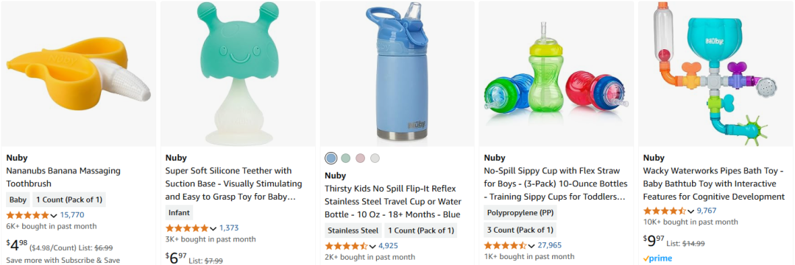Screen dimensions: 795x265
Task: View 27,965 ratings for sippy cups
Action: tap(550, 245)
